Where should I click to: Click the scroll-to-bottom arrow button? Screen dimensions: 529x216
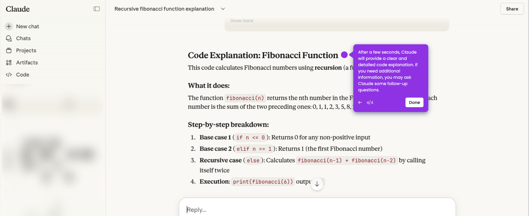pos(317,184)
